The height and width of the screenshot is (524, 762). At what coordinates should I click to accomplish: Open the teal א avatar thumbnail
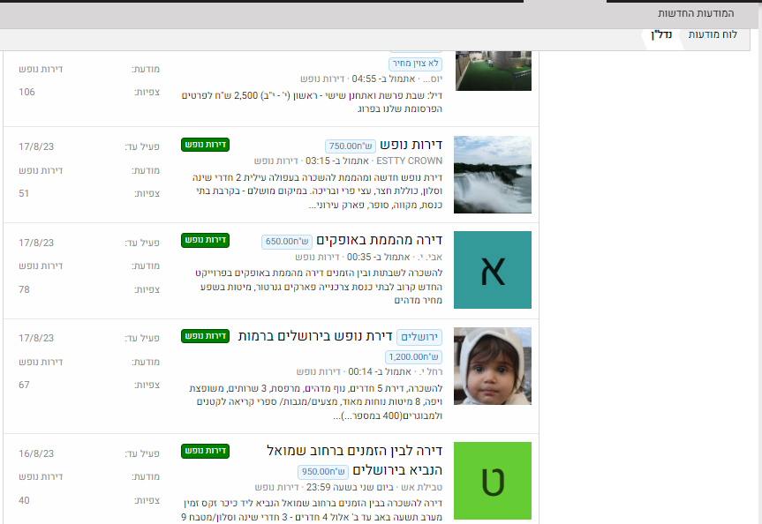493,270
